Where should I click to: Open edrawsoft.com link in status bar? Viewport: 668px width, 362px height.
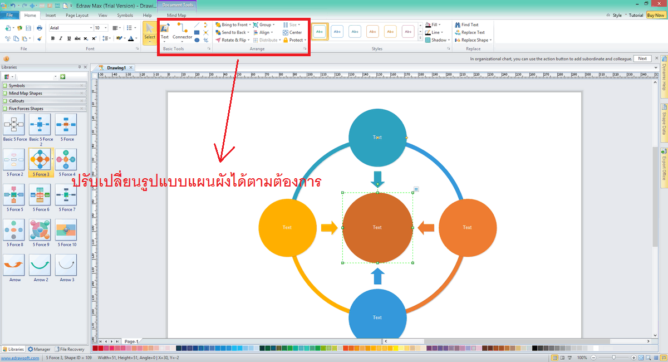[19, 358]
